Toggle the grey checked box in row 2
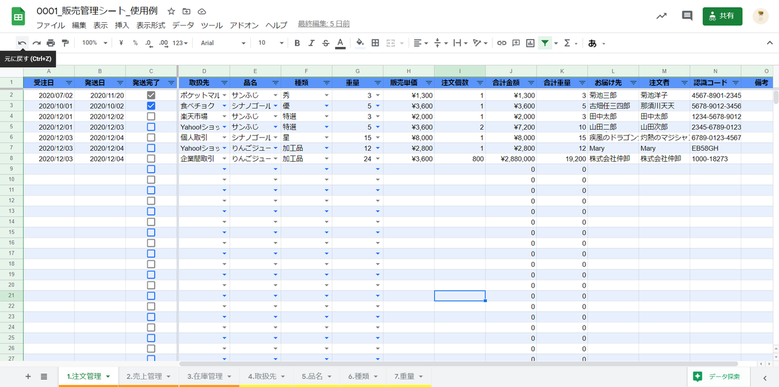The height and width of the screenshot is (387, 779). tap(151, 95)
